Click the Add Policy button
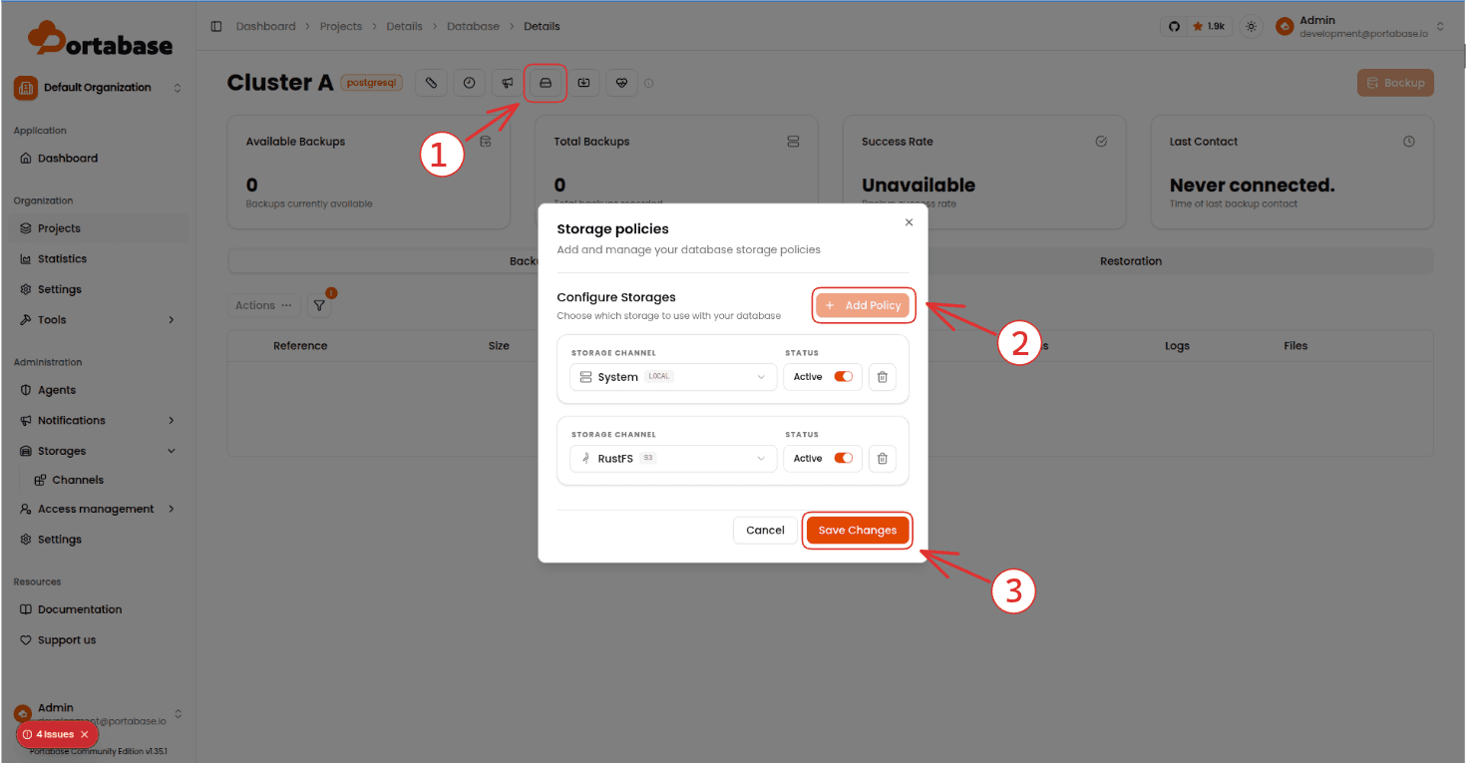 863,305
